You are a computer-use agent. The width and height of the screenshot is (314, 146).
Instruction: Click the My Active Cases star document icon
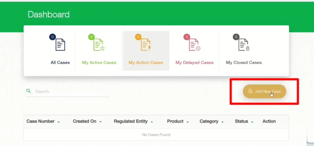click(x=99, y=45)
